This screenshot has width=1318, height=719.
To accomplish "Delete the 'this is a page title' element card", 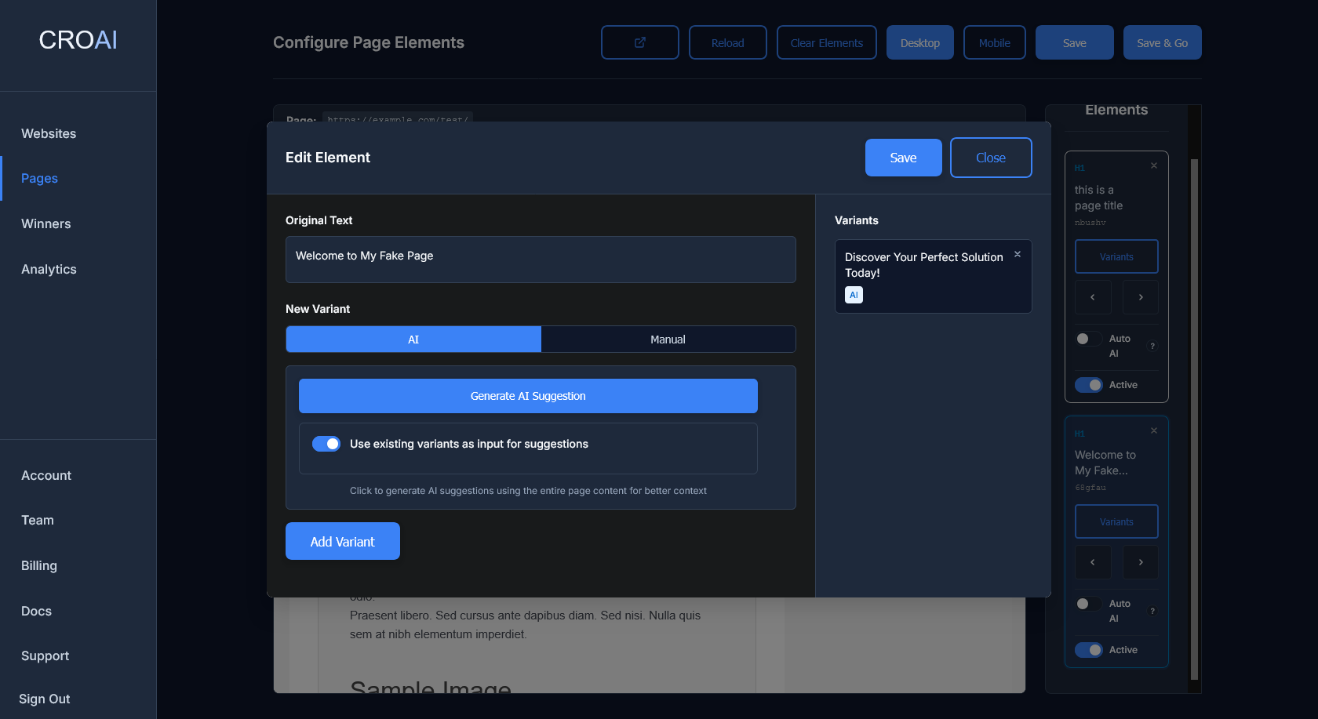I will pyautogui.click(x=1154, y=165).
